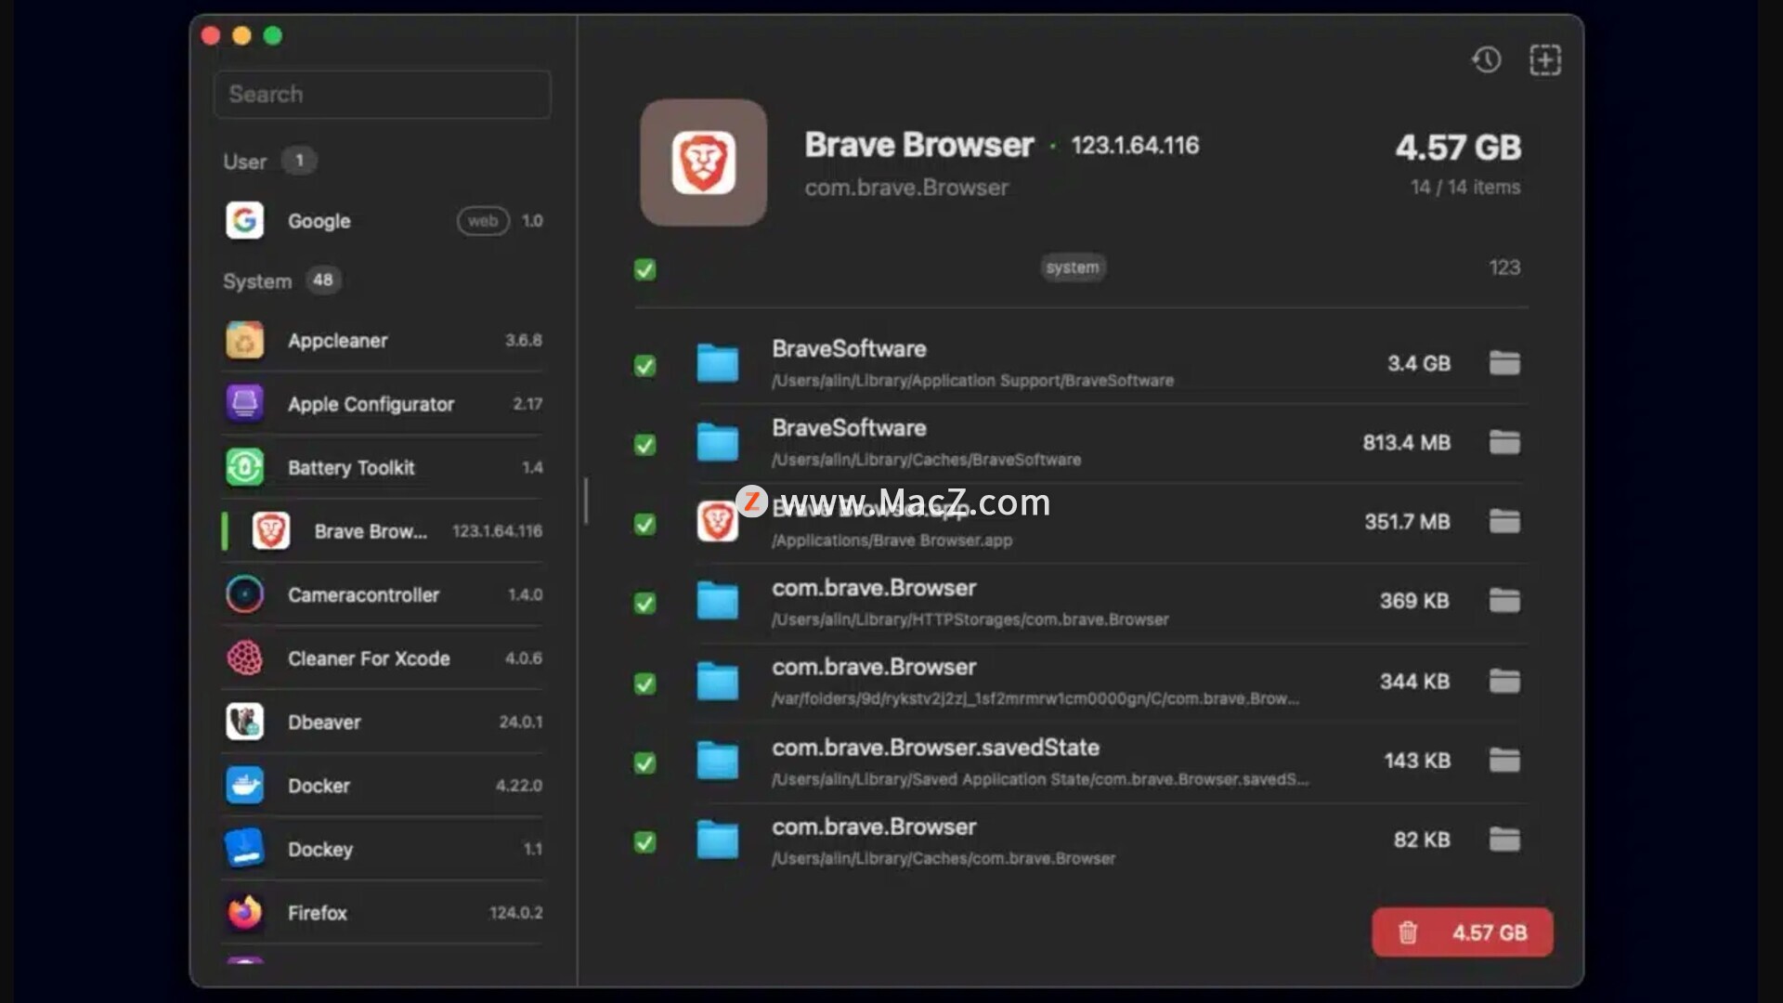
Task: Click the /Applications/Brave Browser.app path text
Action: coord(891,541)
